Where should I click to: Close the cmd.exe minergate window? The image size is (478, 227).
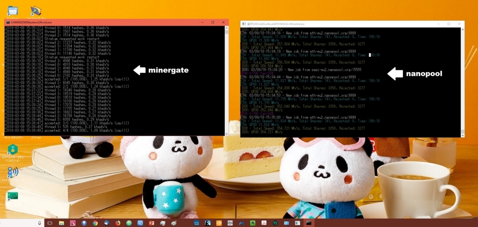(224, 22)
